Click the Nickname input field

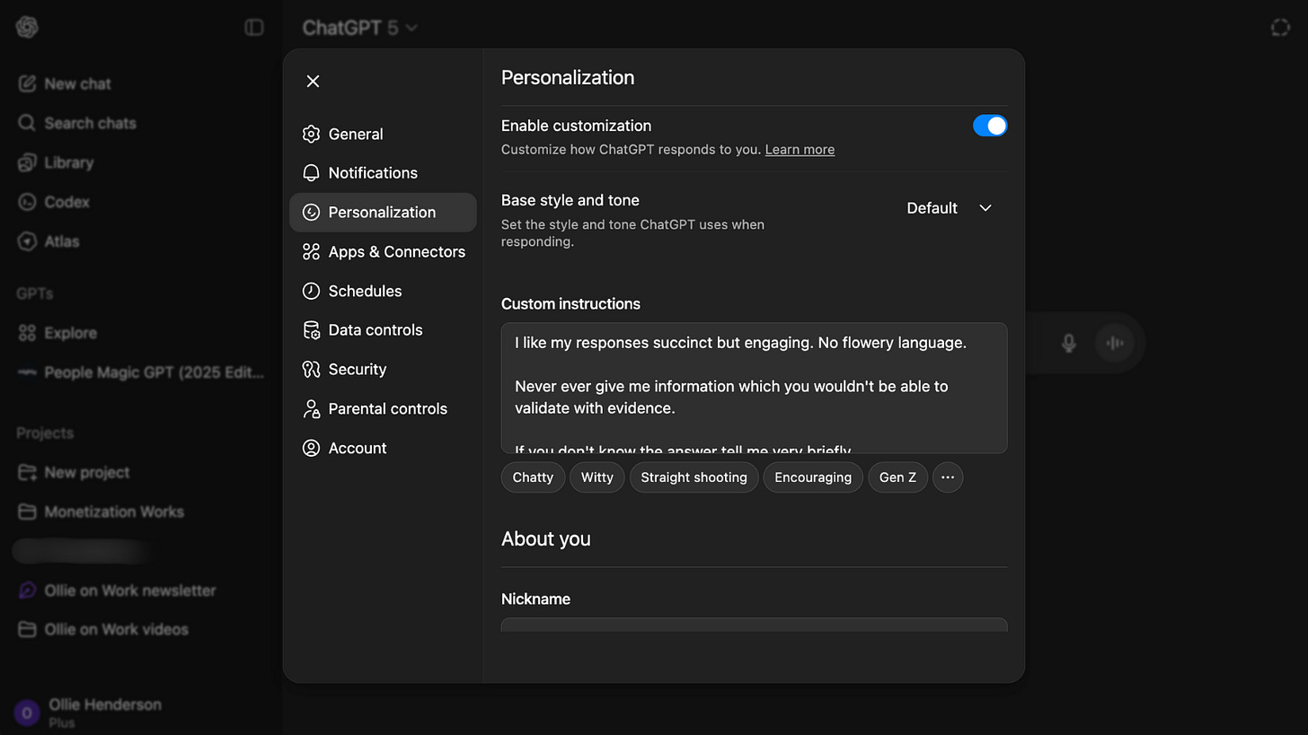pyautogui.click(x=754, y=625)
